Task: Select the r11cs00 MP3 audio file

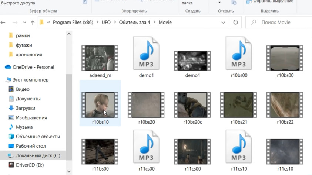Action: coord(146,151)
